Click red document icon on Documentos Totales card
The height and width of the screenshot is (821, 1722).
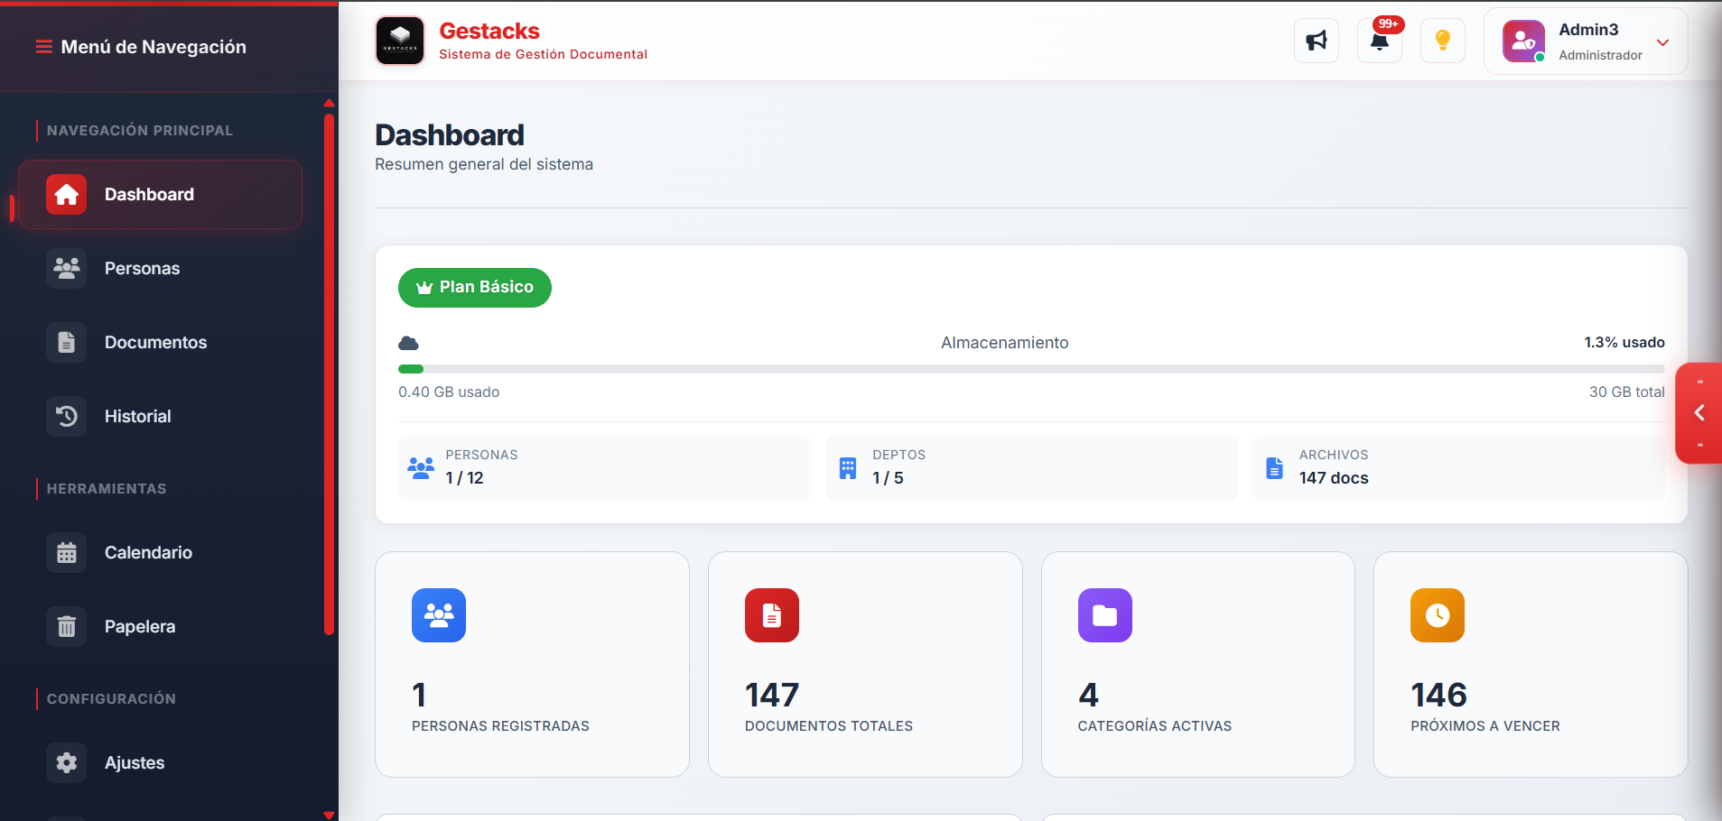(772, 615)
